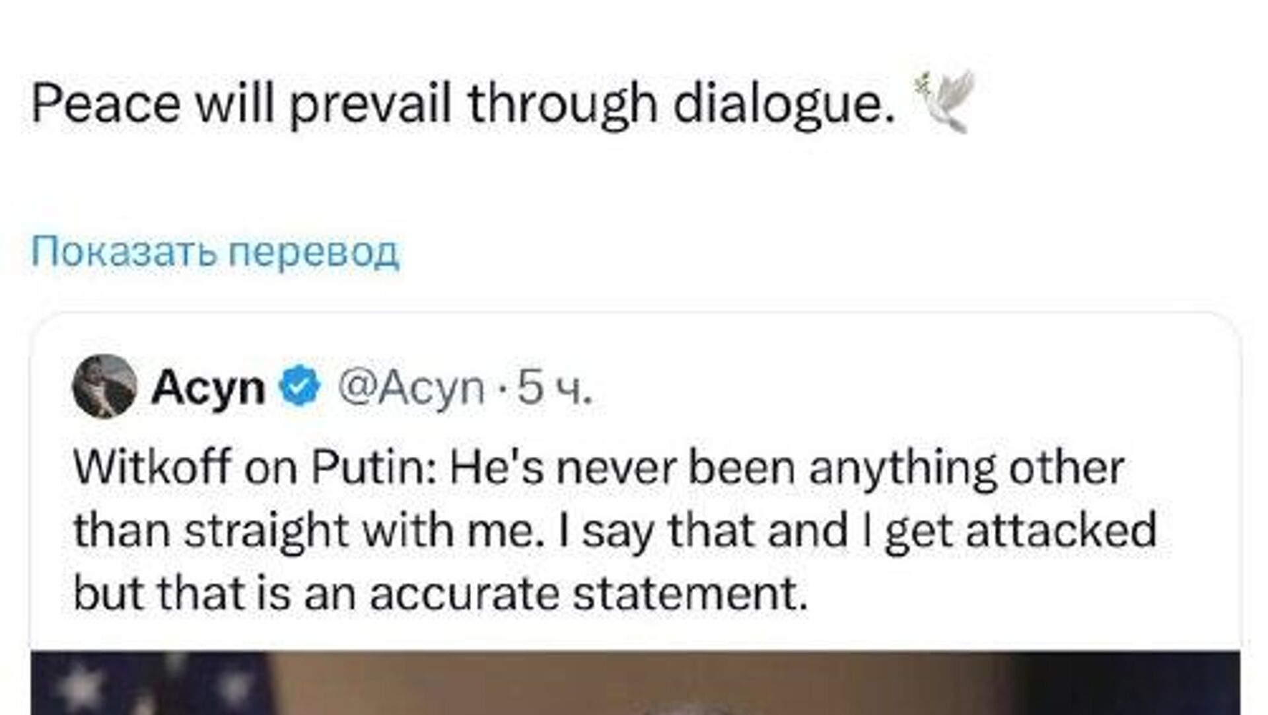Click the @Acyn handle
This screenshot has height=715, width=1268.
(x=411, y=387)
